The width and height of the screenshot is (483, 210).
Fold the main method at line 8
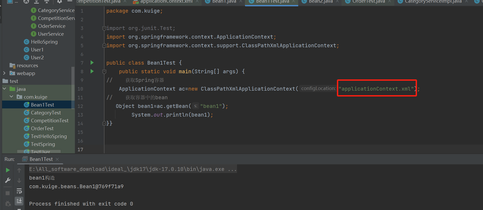[104, 71]
